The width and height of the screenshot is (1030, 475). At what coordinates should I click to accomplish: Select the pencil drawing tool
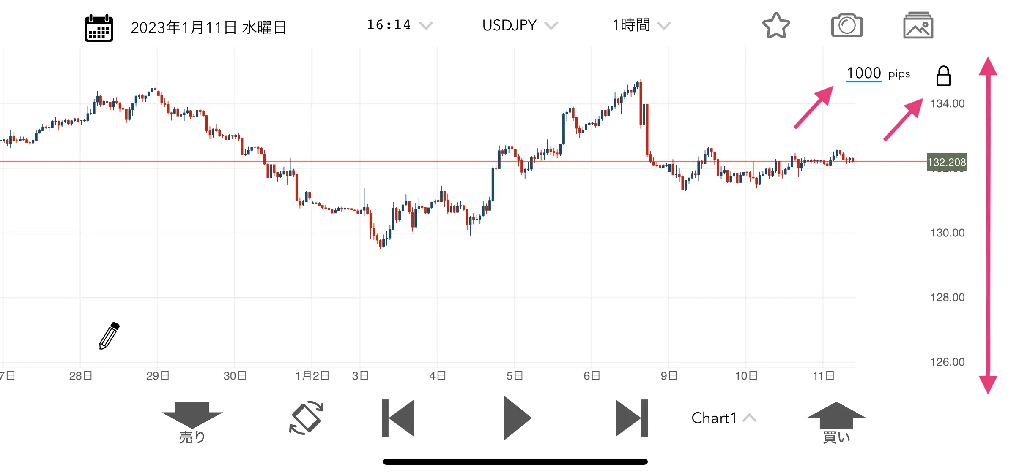109,336
